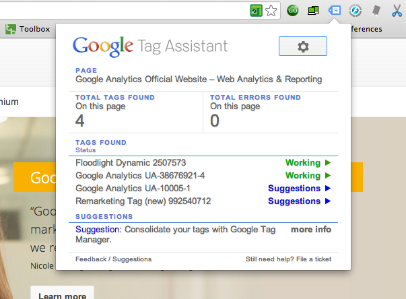
Task: Click the Consolidate your tags suggestion text
Action: (x=176, y=234)
